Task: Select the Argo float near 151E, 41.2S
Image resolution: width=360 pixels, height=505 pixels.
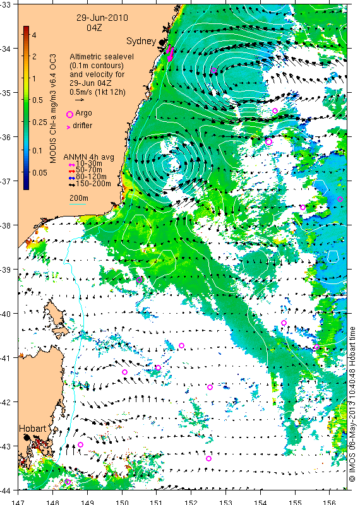Action: pos(158,368)
